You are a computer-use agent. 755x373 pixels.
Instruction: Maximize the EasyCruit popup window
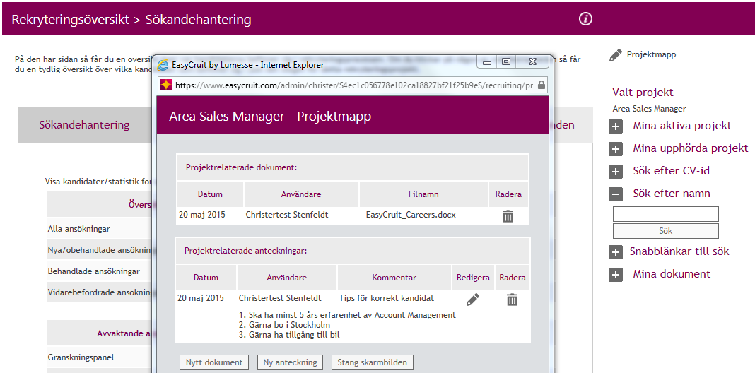(x=505, y=61)
